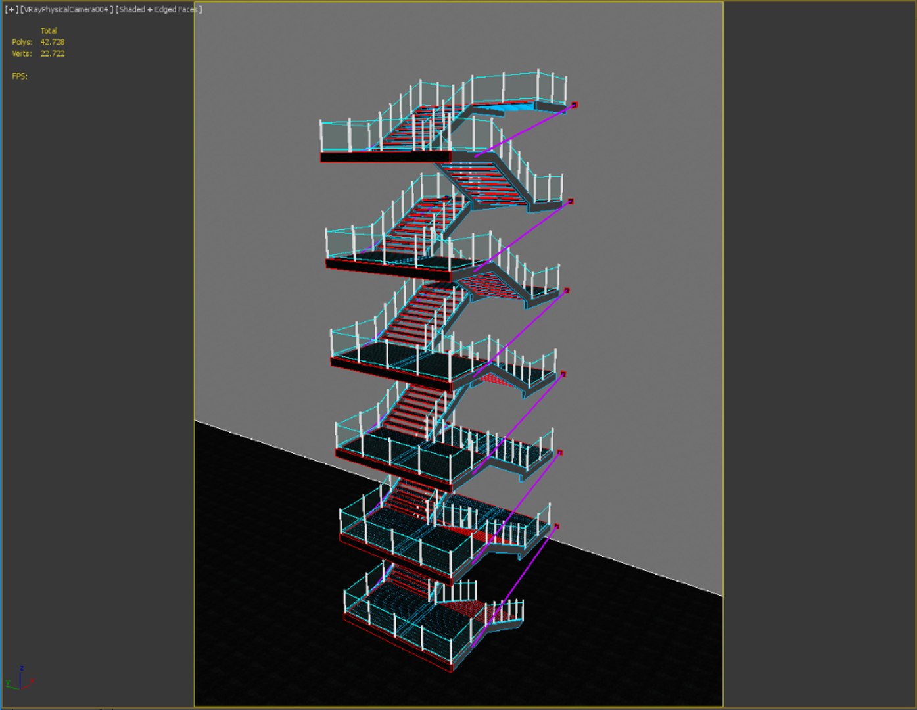Click the XYZ axis tripod gizmo
The height and width of the screenshot is (710, 917).
coord(19,678)
